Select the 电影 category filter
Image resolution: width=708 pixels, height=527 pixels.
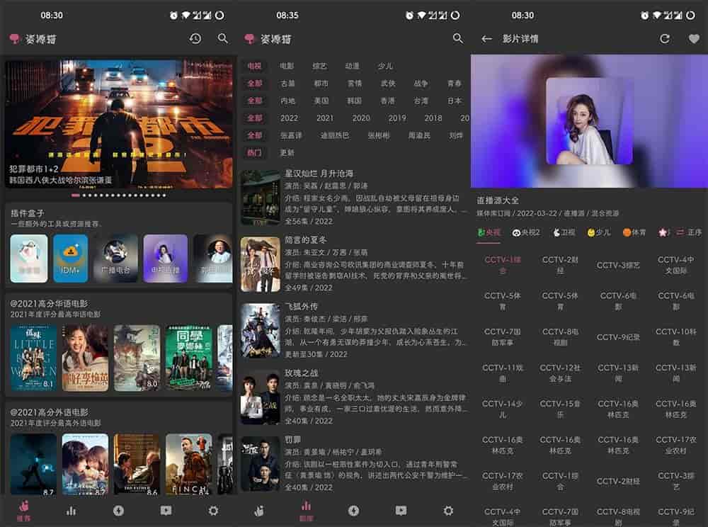pyautogui.click(x=287, y=66)
